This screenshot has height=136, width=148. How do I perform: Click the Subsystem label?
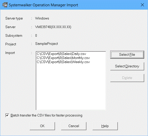point(14,36)
